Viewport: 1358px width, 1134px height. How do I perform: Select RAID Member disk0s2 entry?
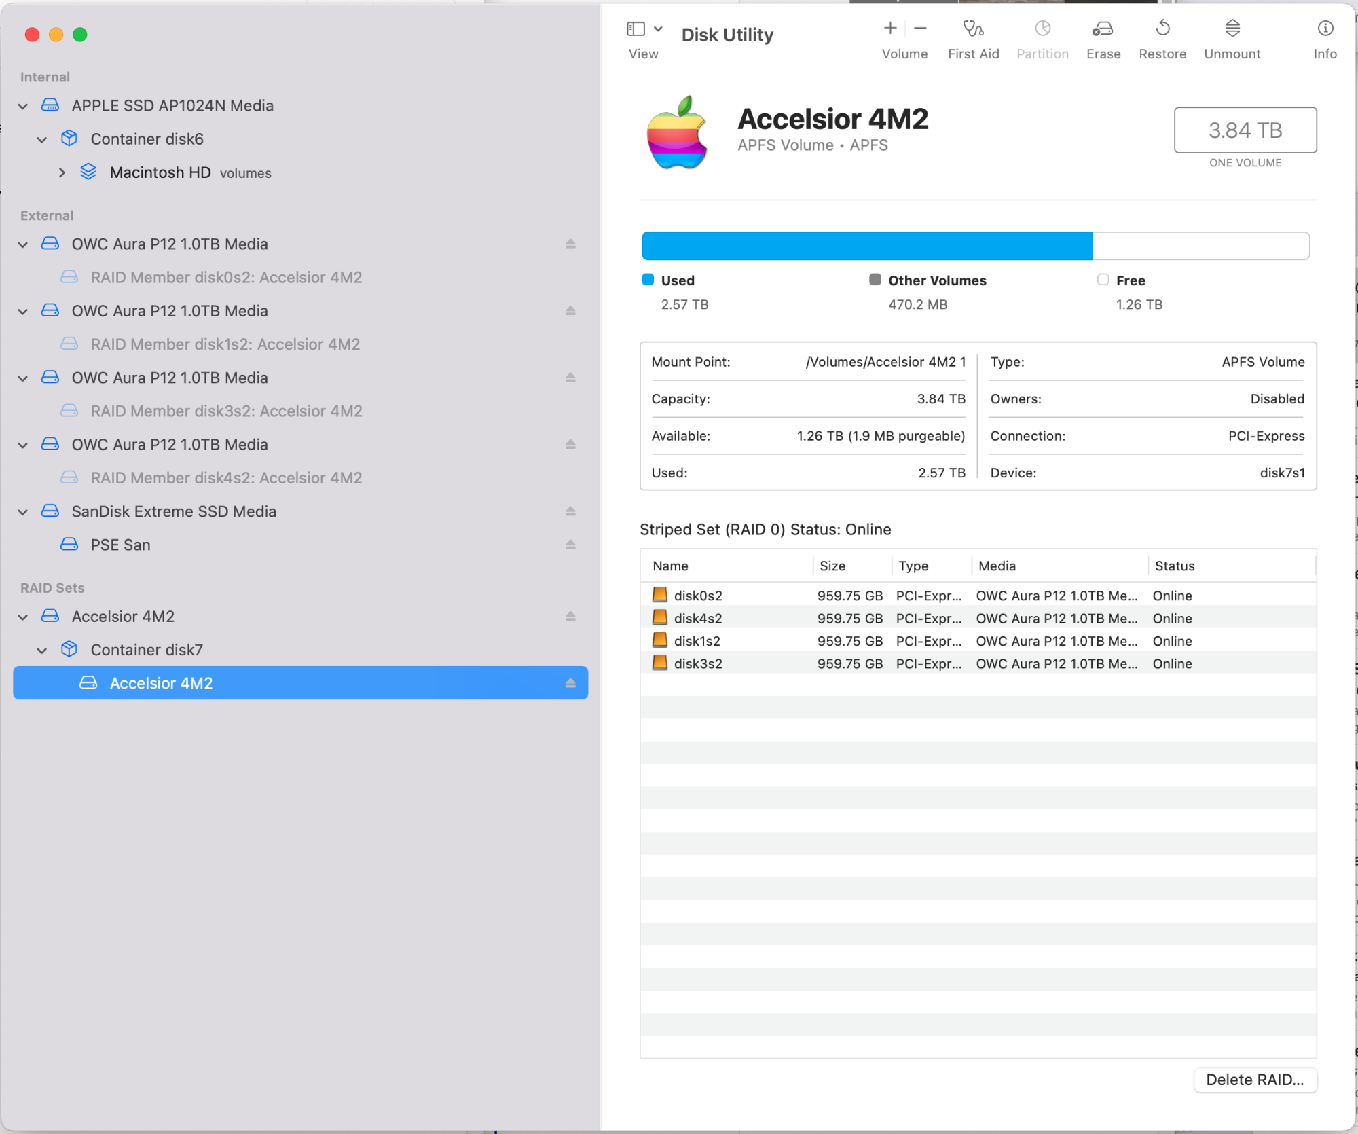[226, 277]
